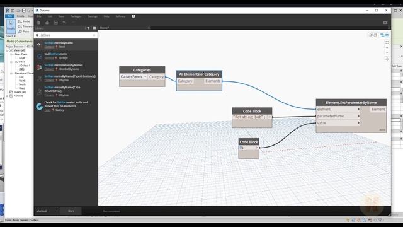Click the Undo arrow in Dynamo toolbar
This screenshot has width=403, height=227.
click(64, 23)
